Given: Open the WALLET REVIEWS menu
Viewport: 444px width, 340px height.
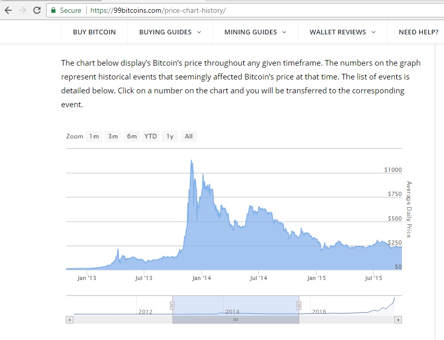Looking at the screenshot, I should click(338, 32).
